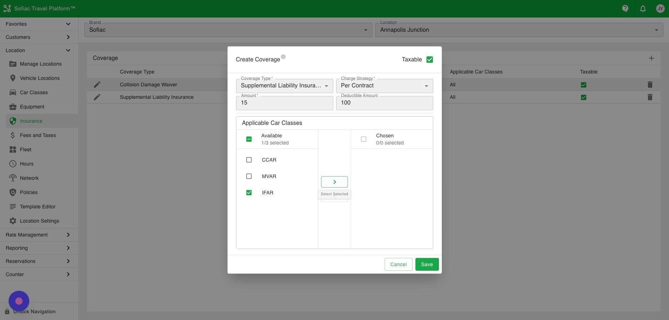
Task: Click the Car Classes car icon
Action: point(13,92)
